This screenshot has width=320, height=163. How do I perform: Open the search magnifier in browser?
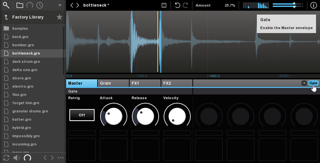coord(6,5)
